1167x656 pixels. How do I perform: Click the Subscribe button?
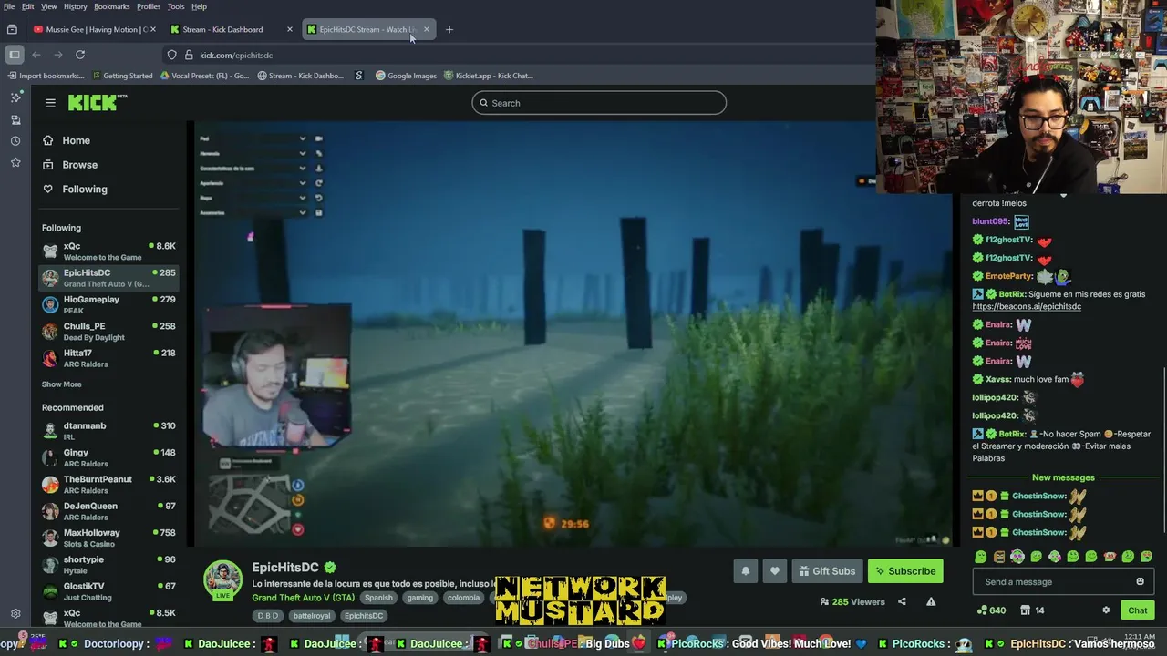(905, 571)
